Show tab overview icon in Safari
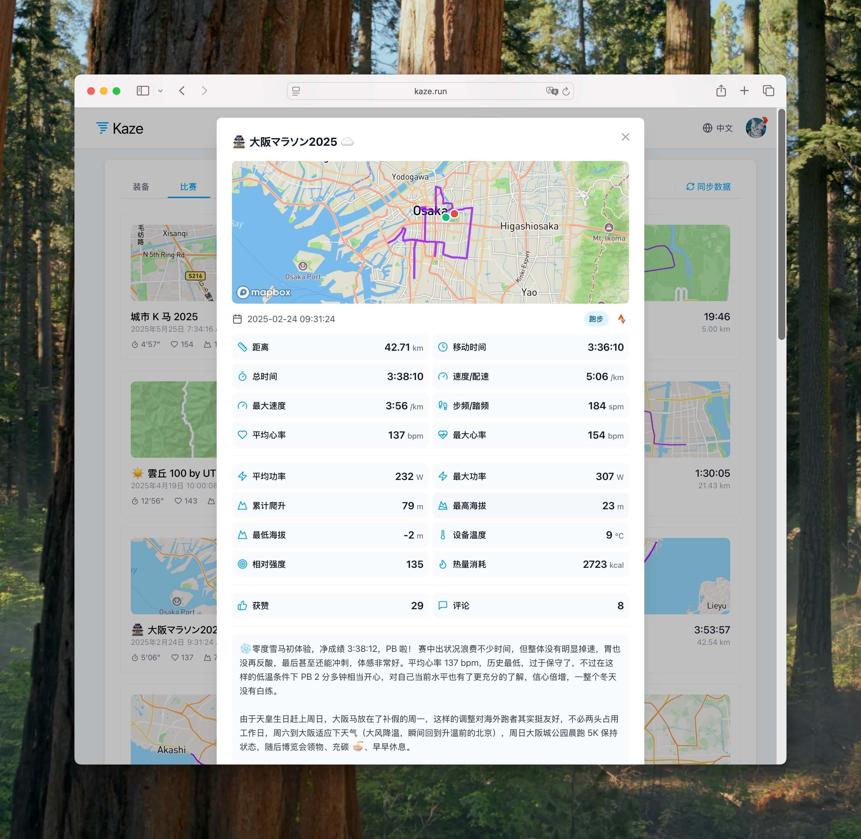The image size is (861, 839). tap(768, 91)
